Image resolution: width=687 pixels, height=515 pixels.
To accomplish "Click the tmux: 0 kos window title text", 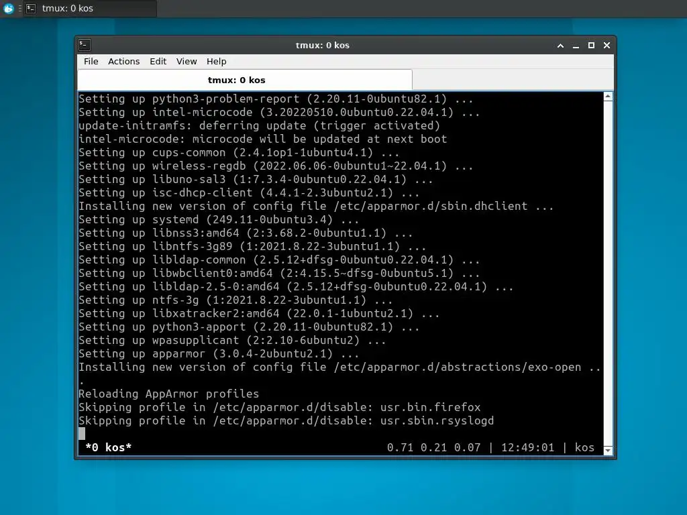I will point(323,45).
